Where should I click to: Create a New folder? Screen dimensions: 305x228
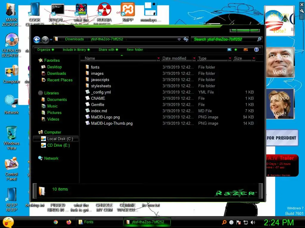click(x=135, y=50)
